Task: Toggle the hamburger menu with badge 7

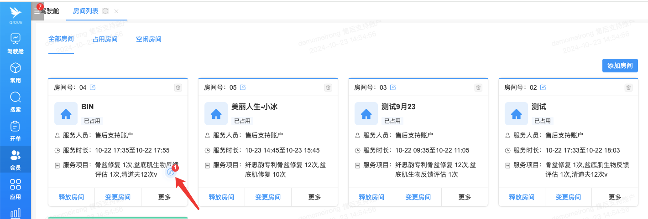Action: coord(37,11)
